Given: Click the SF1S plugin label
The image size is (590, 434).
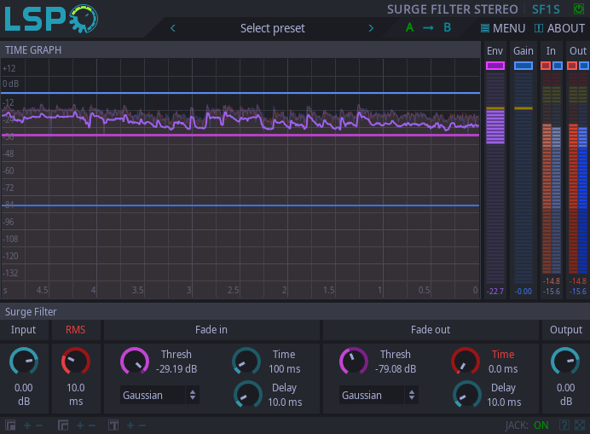Looking at the screenshot, I should tap(546, 9).
